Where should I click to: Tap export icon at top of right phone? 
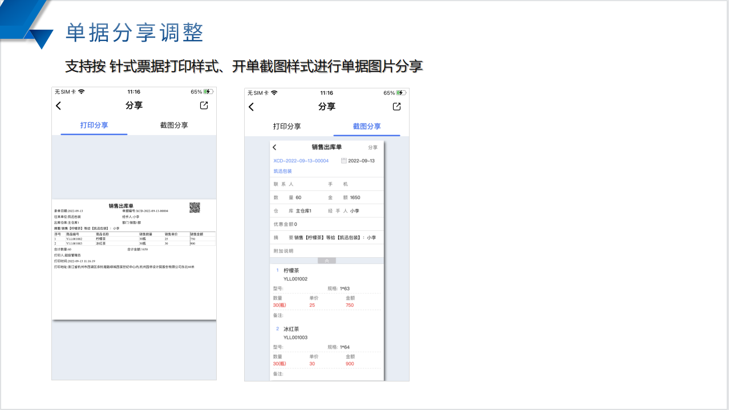click(x=397, y=107)
